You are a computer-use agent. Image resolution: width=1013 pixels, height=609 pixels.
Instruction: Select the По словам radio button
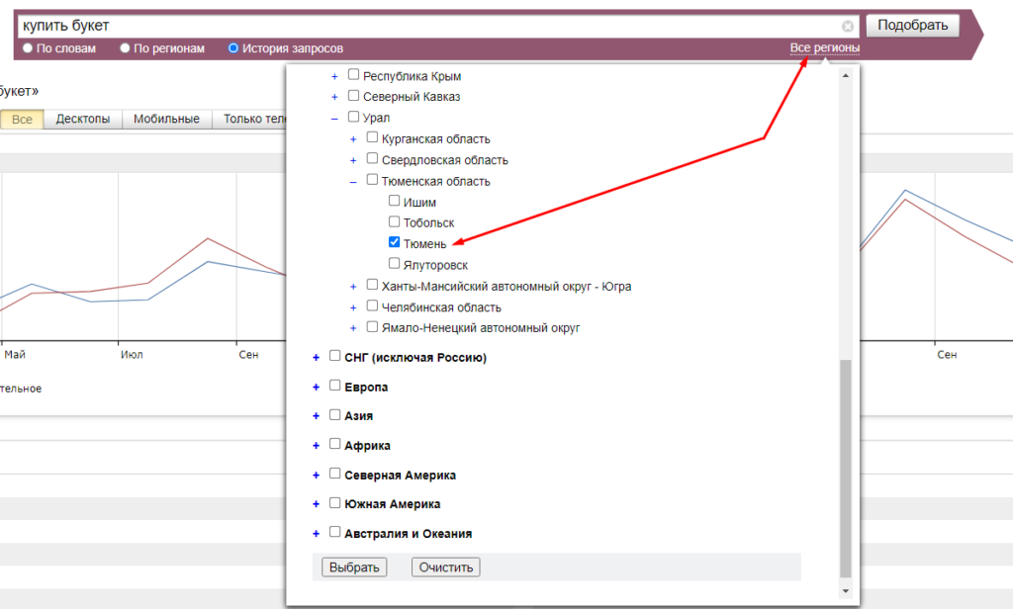tap(28, 48)
